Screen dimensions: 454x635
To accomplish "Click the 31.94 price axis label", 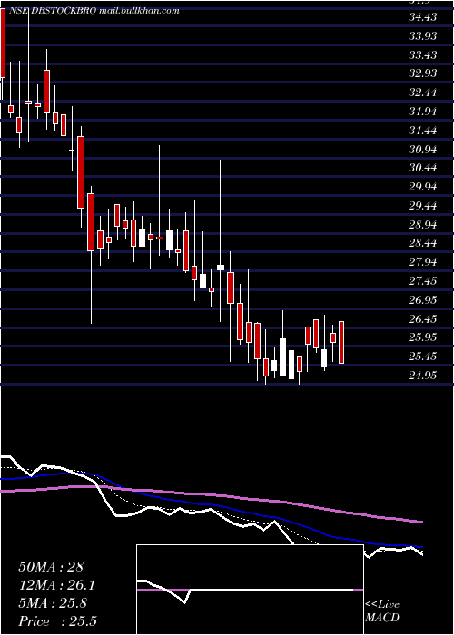I will 424,111.
